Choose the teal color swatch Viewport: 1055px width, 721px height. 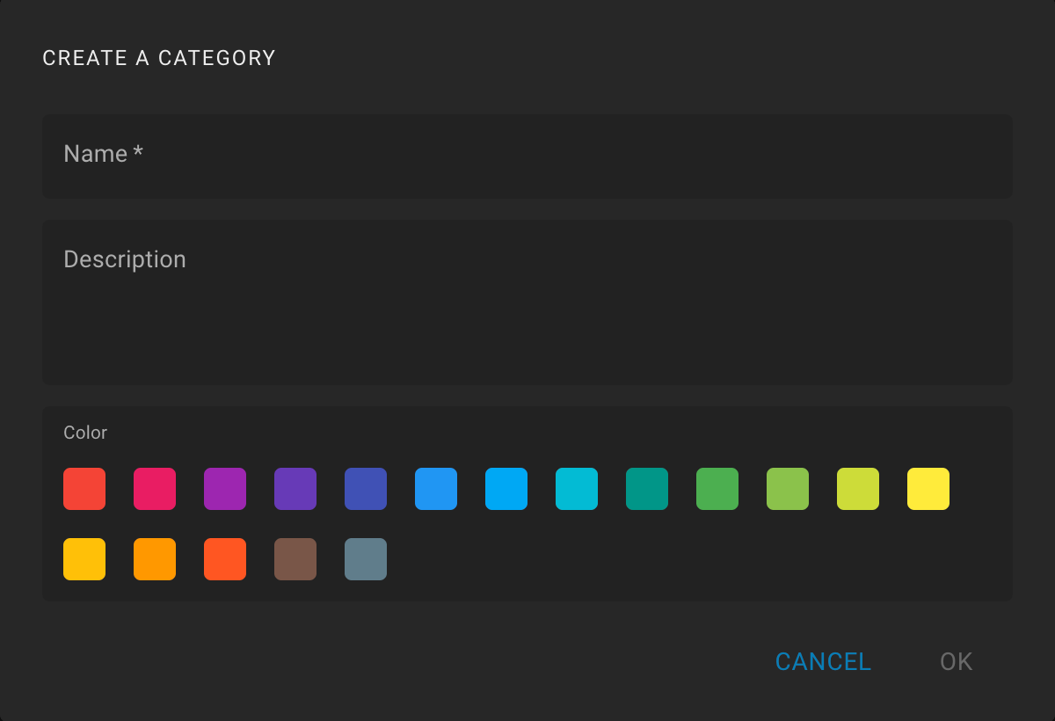[647, 489]
